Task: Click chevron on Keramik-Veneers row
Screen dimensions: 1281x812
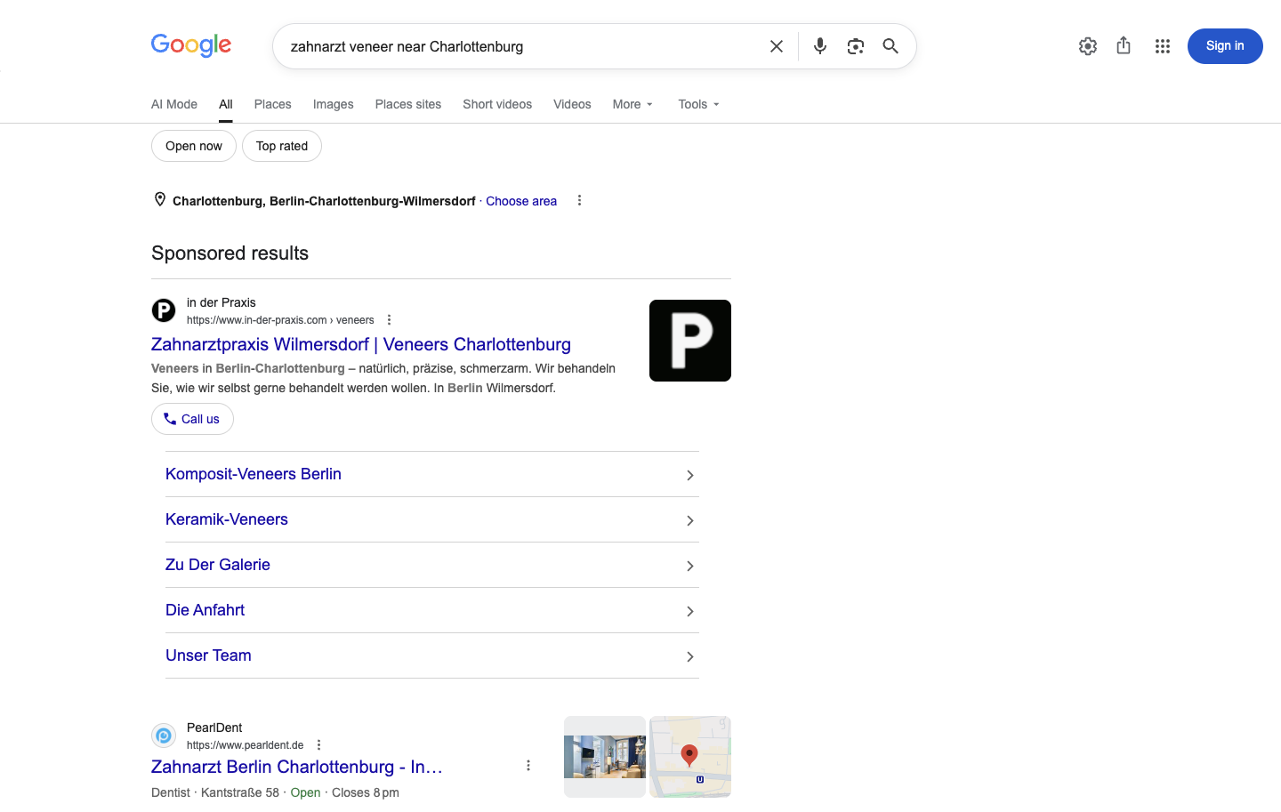Action: (690, 521)
